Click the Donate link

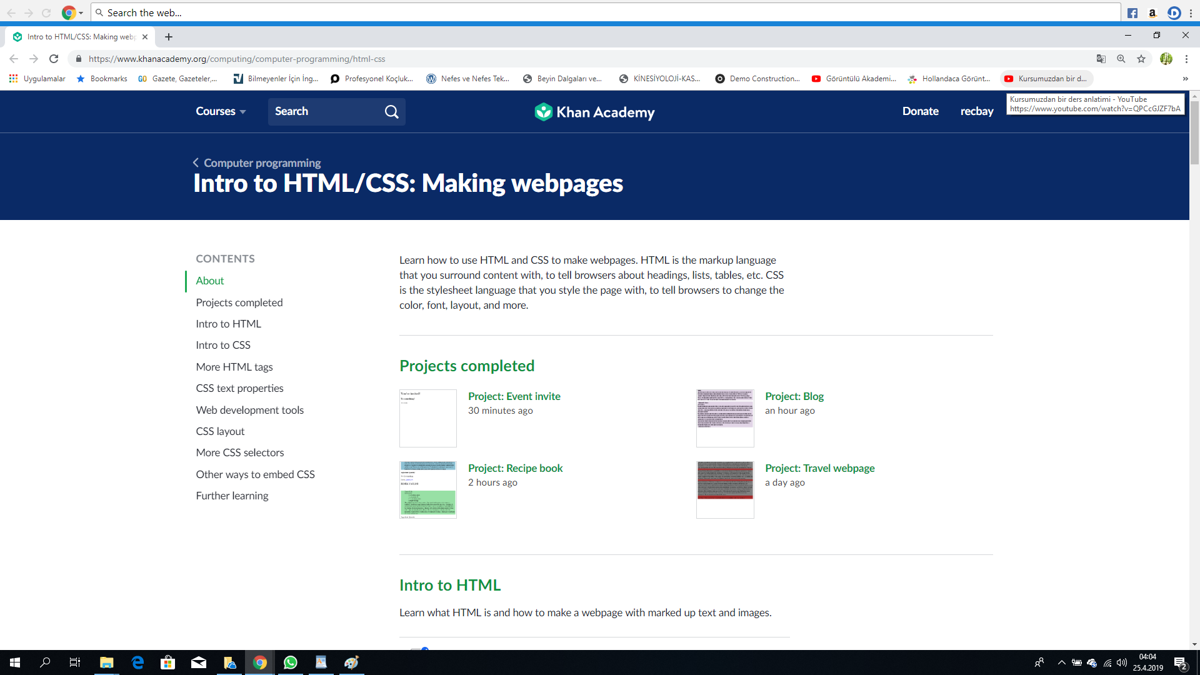click(921, 111)
